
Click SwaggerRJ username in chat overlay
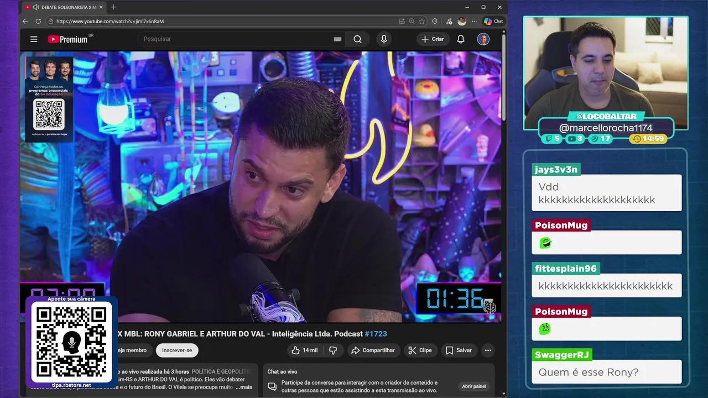[x=561, y=355]
